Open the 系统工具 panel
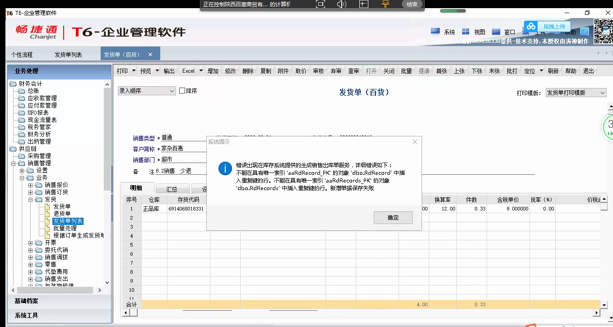This screenshot has width=613, height=327. (x=60, y=315)
